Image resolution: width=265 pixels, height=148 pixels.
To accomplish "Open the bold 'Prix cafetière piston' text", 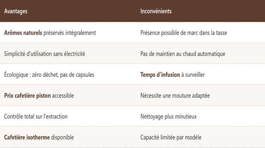I will tap(27, 95).
